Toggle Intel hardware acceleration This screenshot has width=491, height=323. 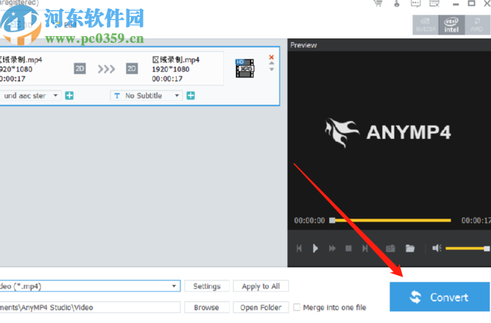coord(451,25)
